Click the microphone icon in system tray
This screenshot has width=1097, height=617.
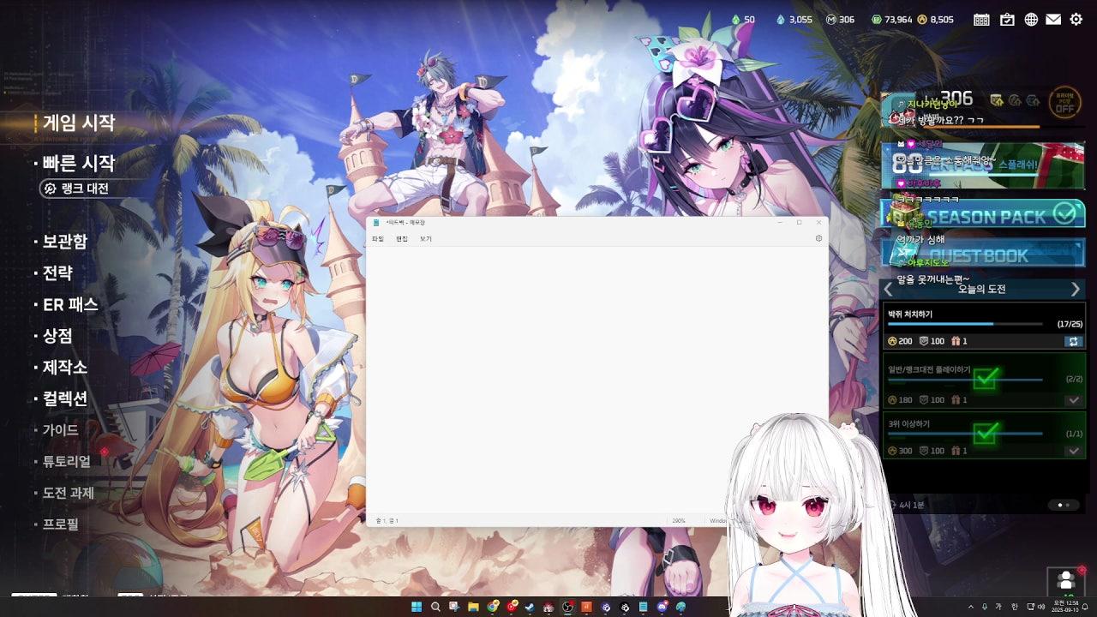(x=985, y=607)
